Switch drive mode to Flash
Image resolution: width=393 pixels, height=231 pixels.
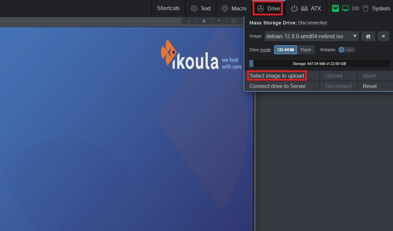coord(306,50)
